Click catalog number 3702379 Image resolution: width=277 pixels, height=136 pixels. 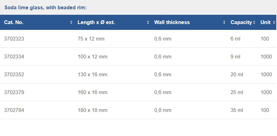(x=14, y=92)
